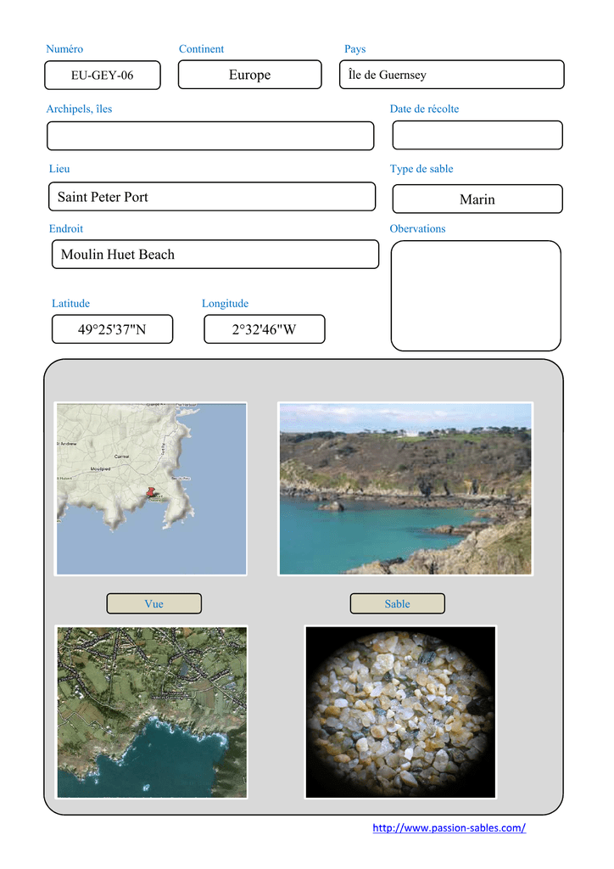Select the Continent field showing Europe
Image resolution: width=614 pixels, height=869 pixels.
click(x=249, y=75)
